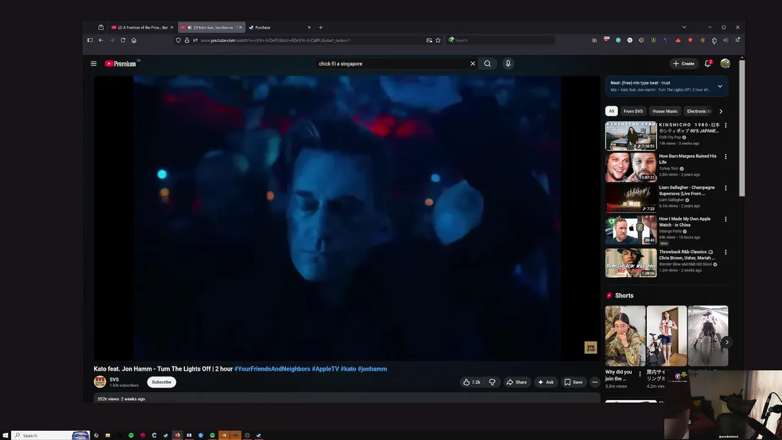This screenshot has width=782, height=440.
Task: Open options menu for Throwback R&B video
Action: [x=726, y=252]
